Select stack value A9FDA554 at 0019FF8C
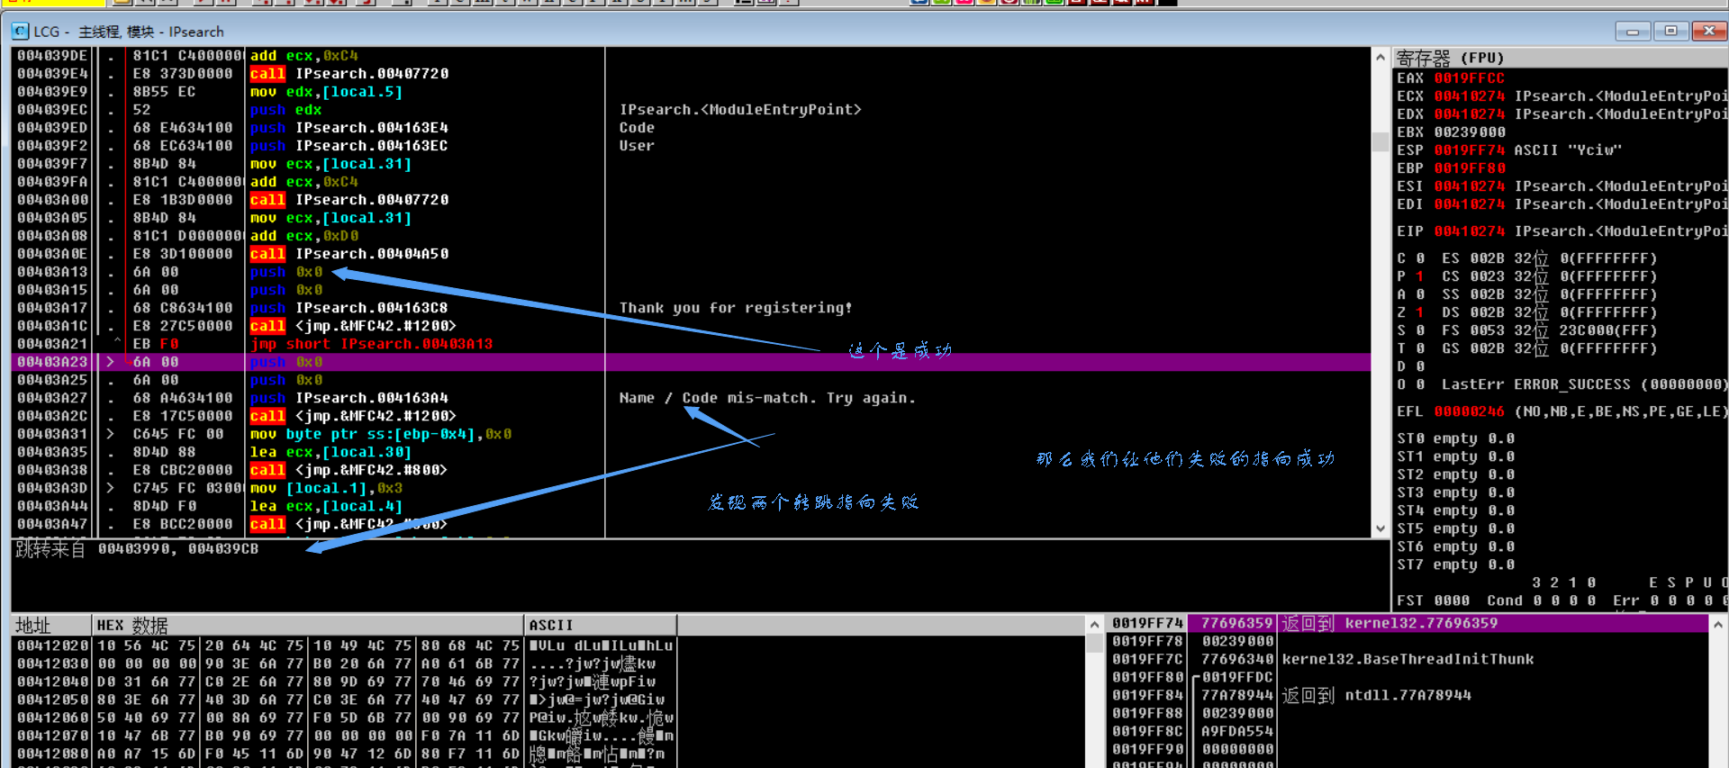Viewport: 1729px width, 768px height. [x=1237, y=731]
